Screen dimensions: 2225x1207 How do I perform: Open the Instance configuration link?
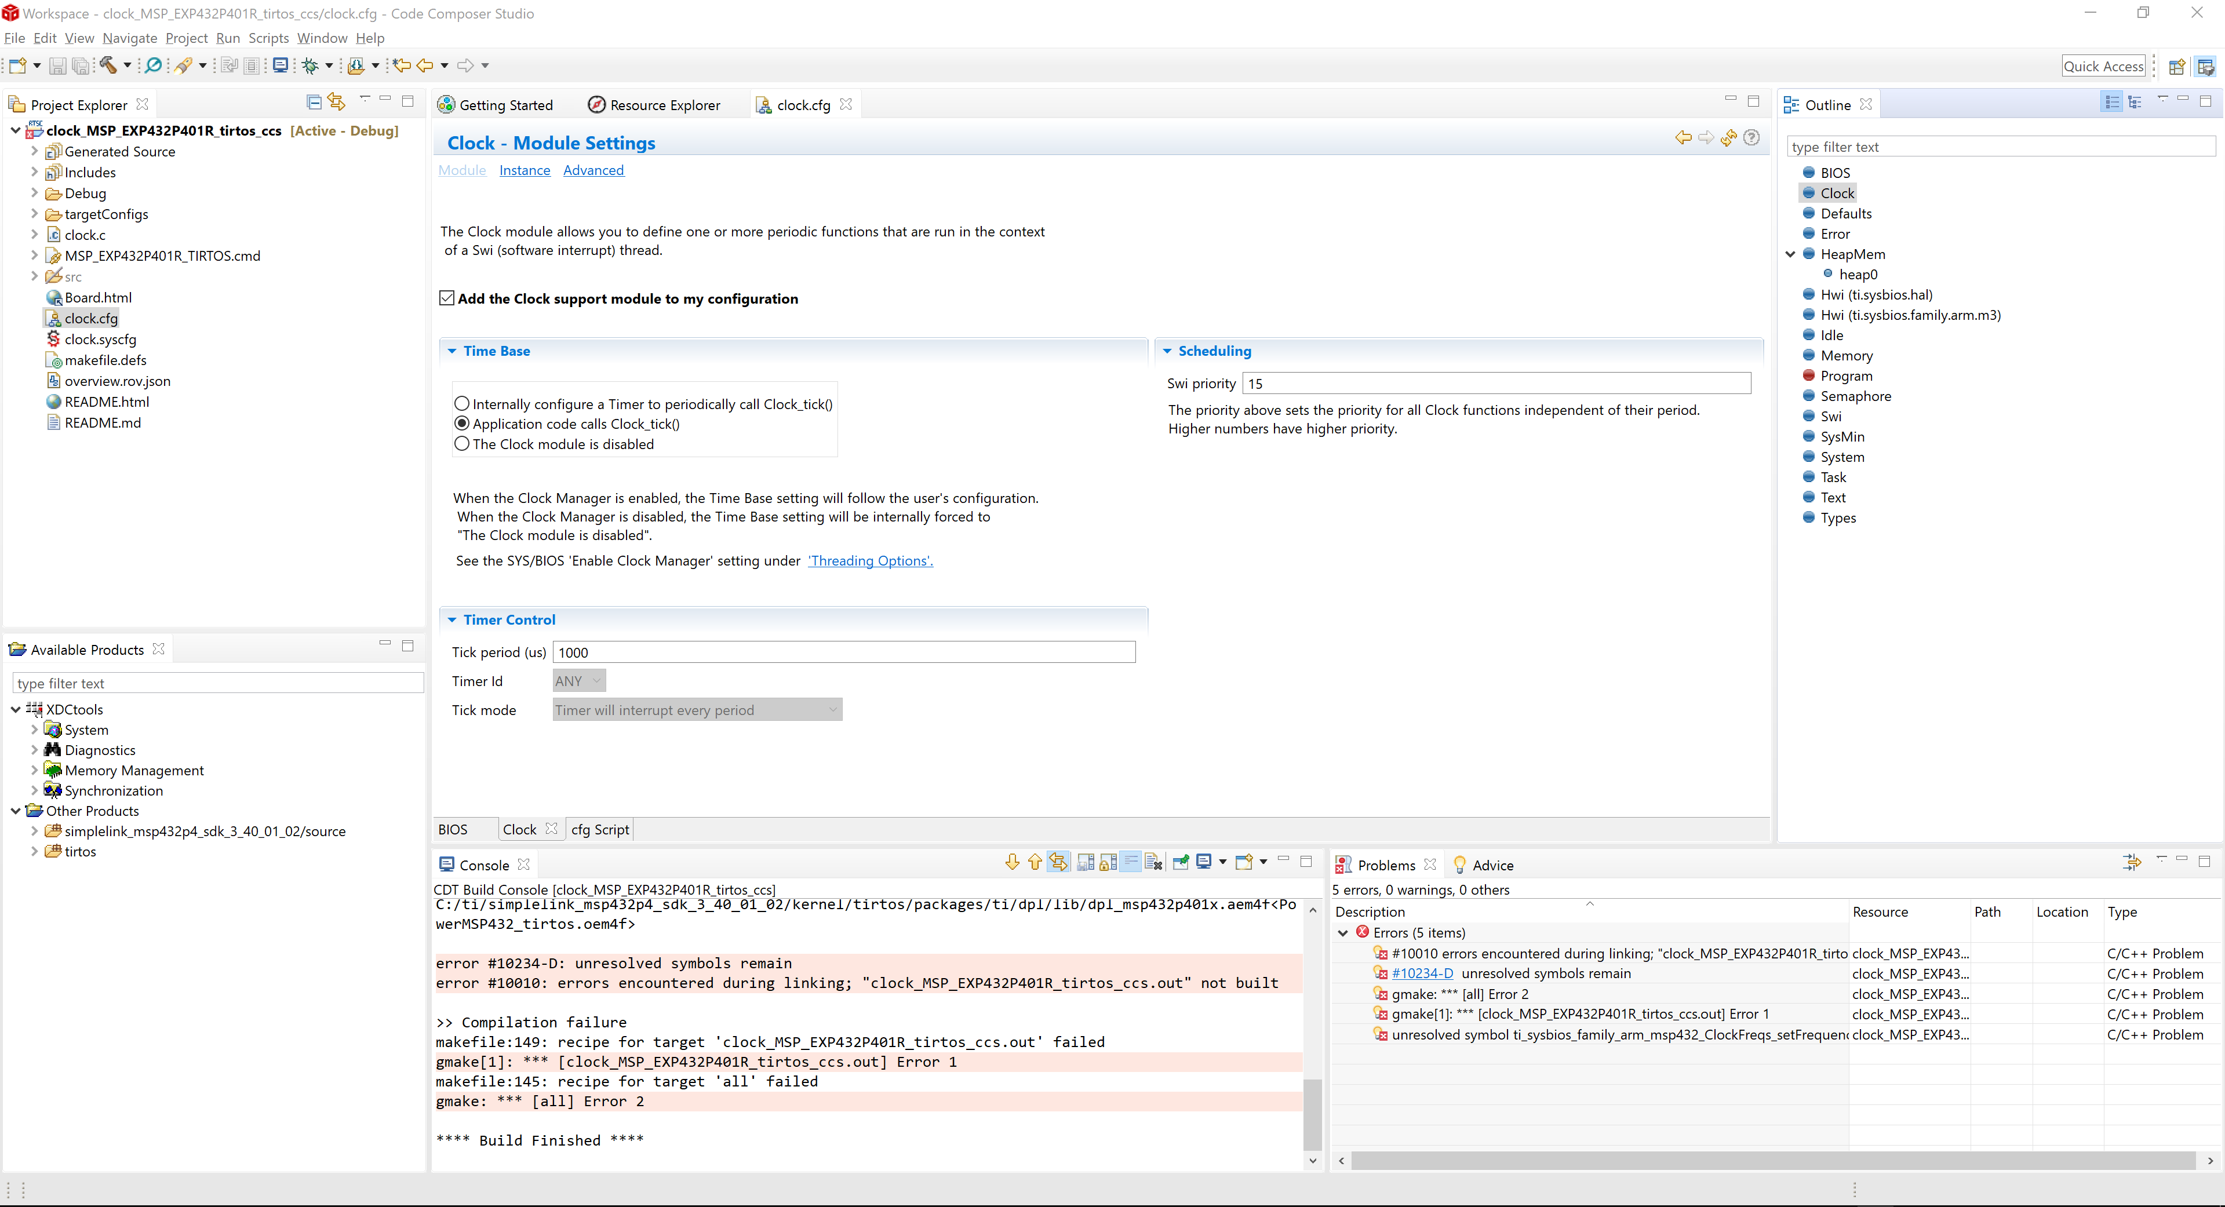pos(525,170)
